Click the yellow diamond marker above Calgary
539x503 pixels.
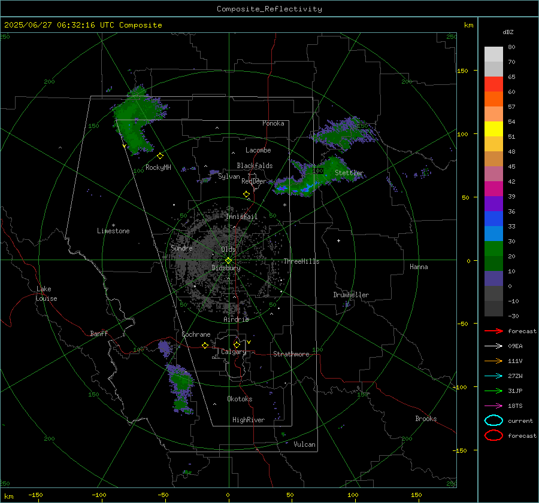pos(237,345)
